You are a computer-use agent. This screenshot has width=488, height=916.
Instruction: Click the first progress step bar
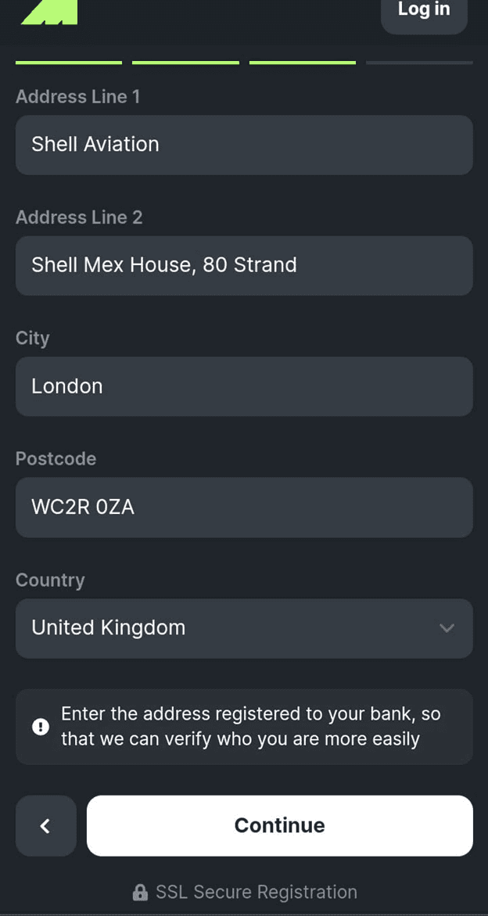tap(69, 63)
